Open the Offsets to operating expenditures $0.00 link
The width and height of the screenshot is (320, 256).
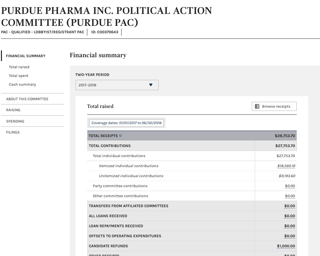(x=290, y=236)
